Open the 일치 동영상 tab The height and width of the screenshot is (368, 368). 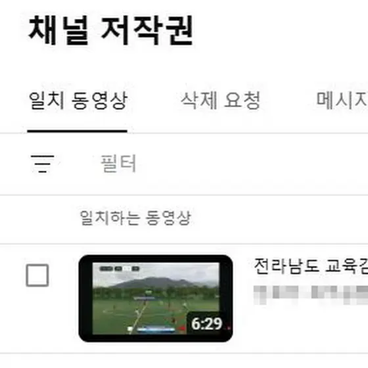(x=78, y=101)
